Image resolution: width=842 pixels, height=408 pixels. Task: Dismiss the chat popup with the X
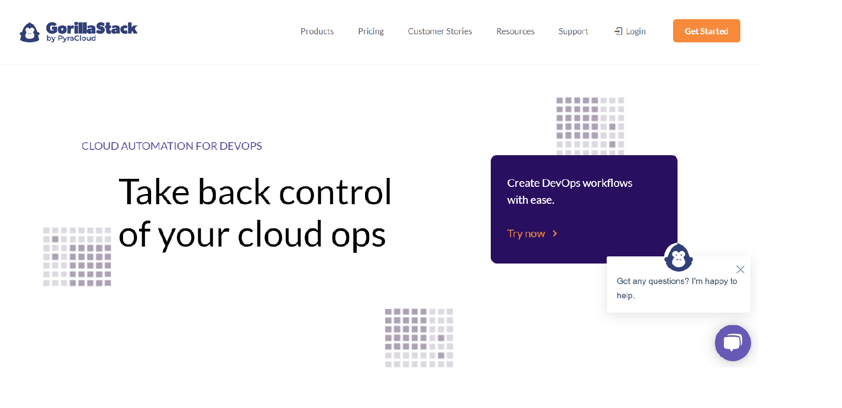point(740,269)
